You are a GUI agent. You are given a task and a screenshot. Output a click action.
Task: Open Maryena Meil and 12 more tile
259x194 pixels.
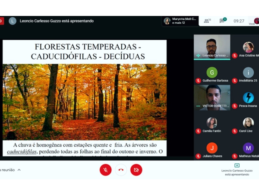coord(180,21)
